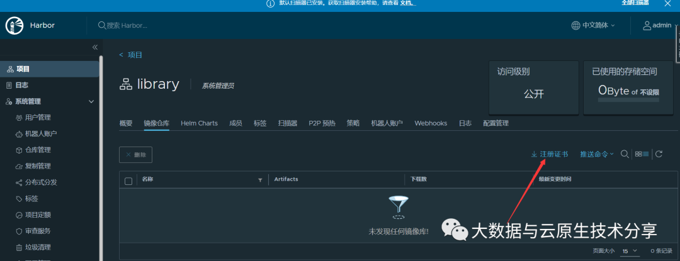Close the top scanner banner

(x=668, y=3)
